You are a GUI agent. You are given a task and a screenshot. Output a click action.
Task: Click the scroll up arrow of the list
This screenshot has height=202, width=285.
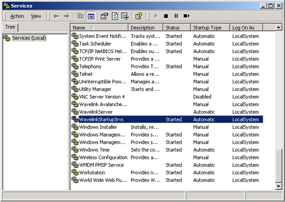(278, 27)
